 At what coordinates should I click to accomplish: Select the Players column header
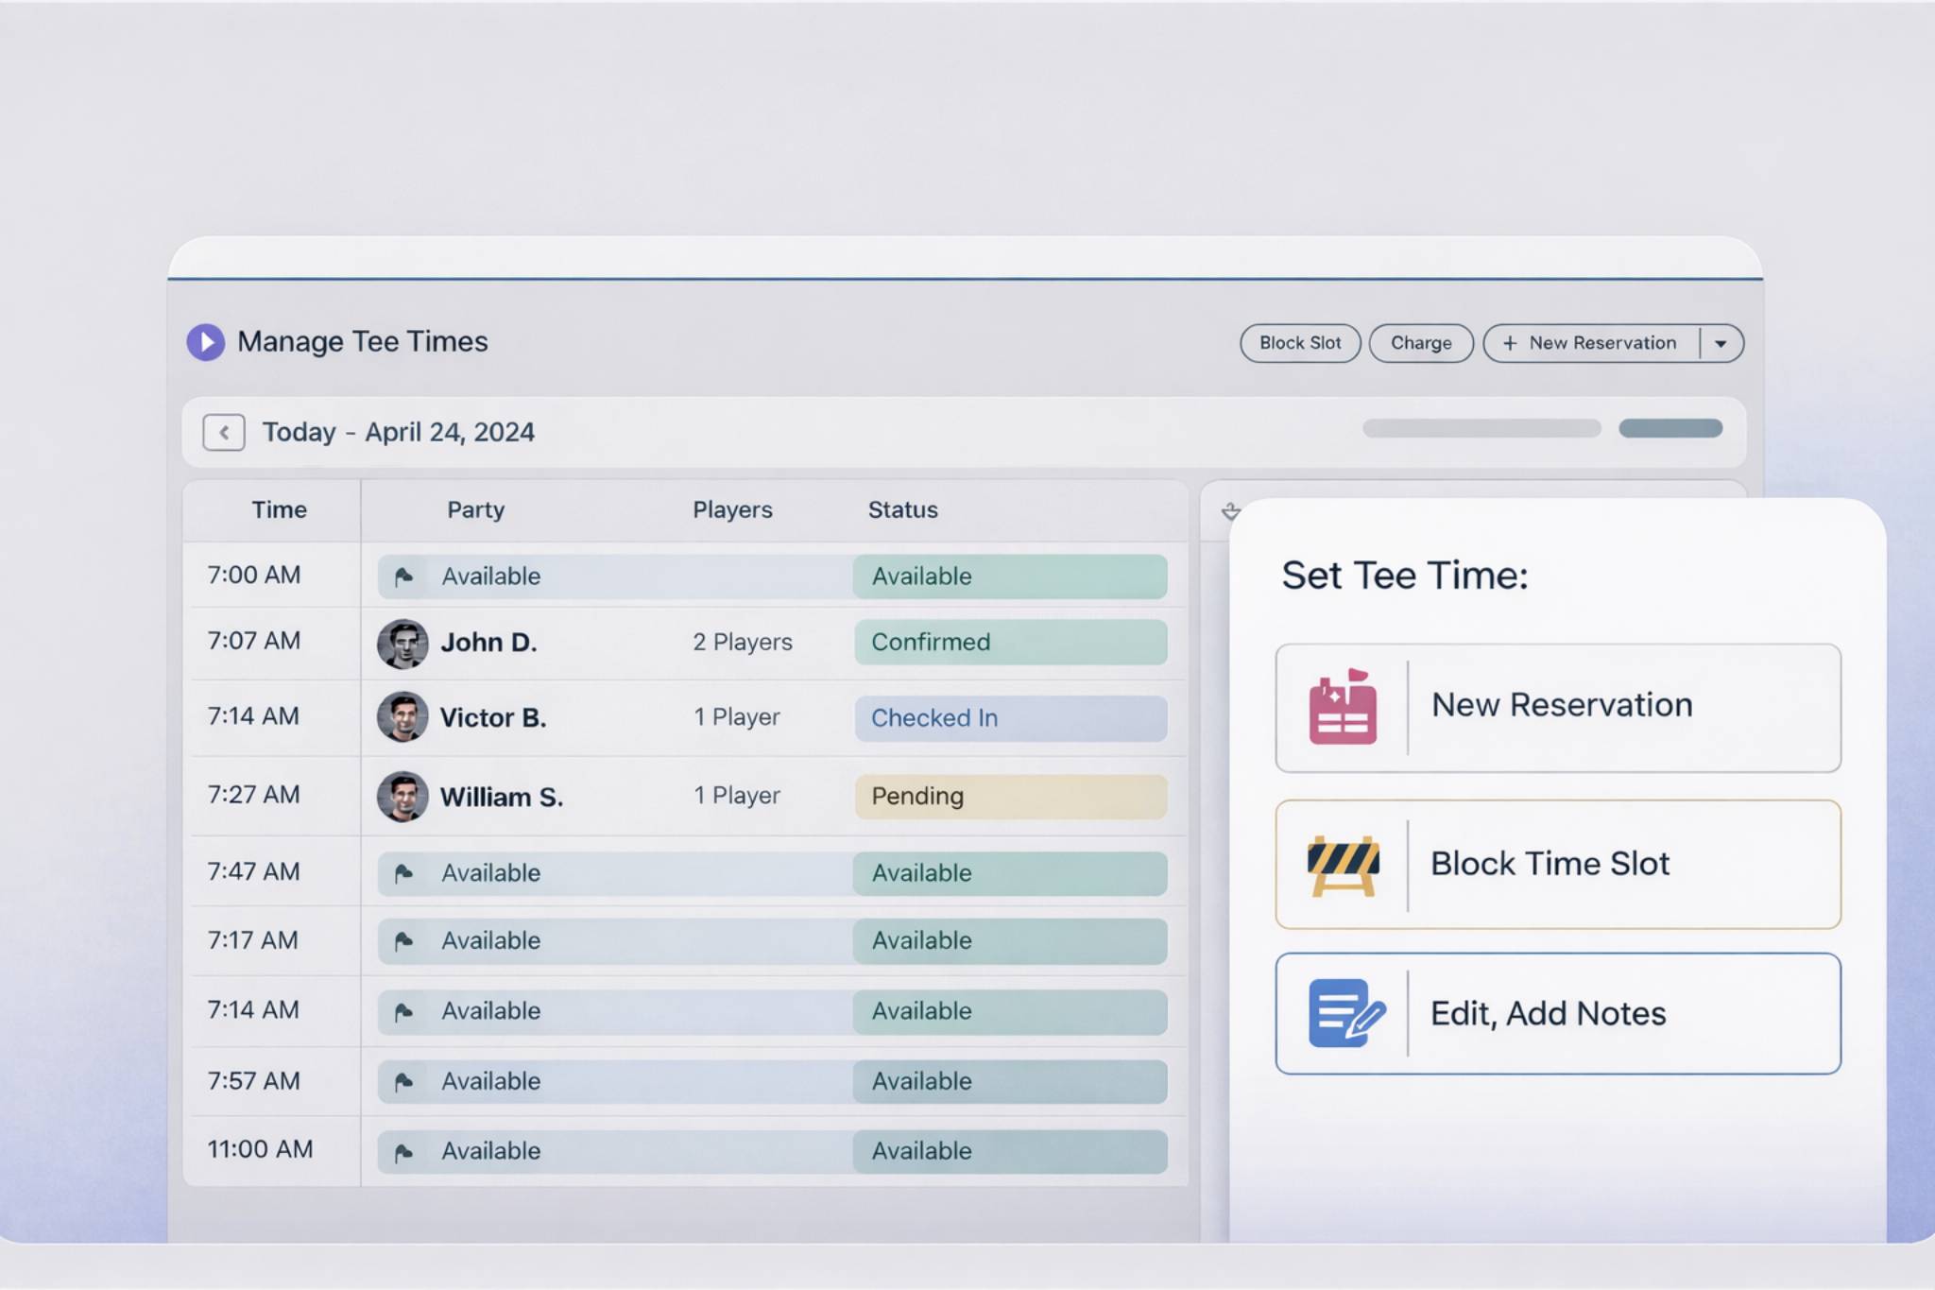click(732, 510)
